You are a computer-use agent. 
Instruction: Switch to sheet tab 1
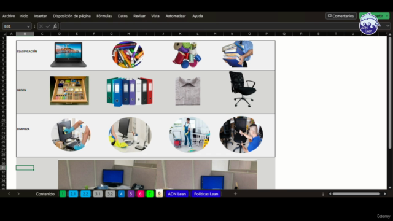tap(63, 194)
